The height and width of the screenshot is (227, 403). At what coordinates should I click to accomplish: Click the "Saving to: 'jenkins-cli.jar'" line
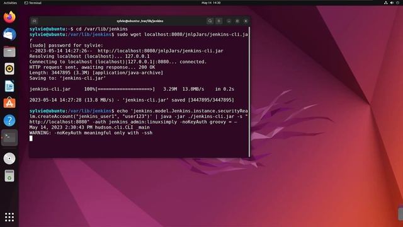67,78
